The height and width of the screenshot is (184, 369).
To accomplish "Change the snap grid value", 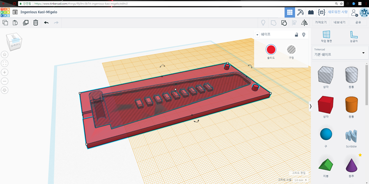I will point(301,180).
